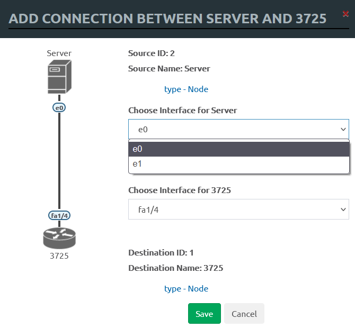Click the 3725 text label beneath the router icon

(59, 256)
